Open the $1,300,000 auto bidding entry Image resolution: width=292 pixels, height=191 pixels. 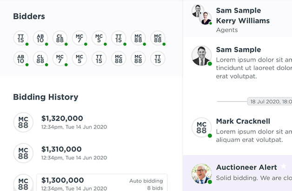click(x=102, y=183)
